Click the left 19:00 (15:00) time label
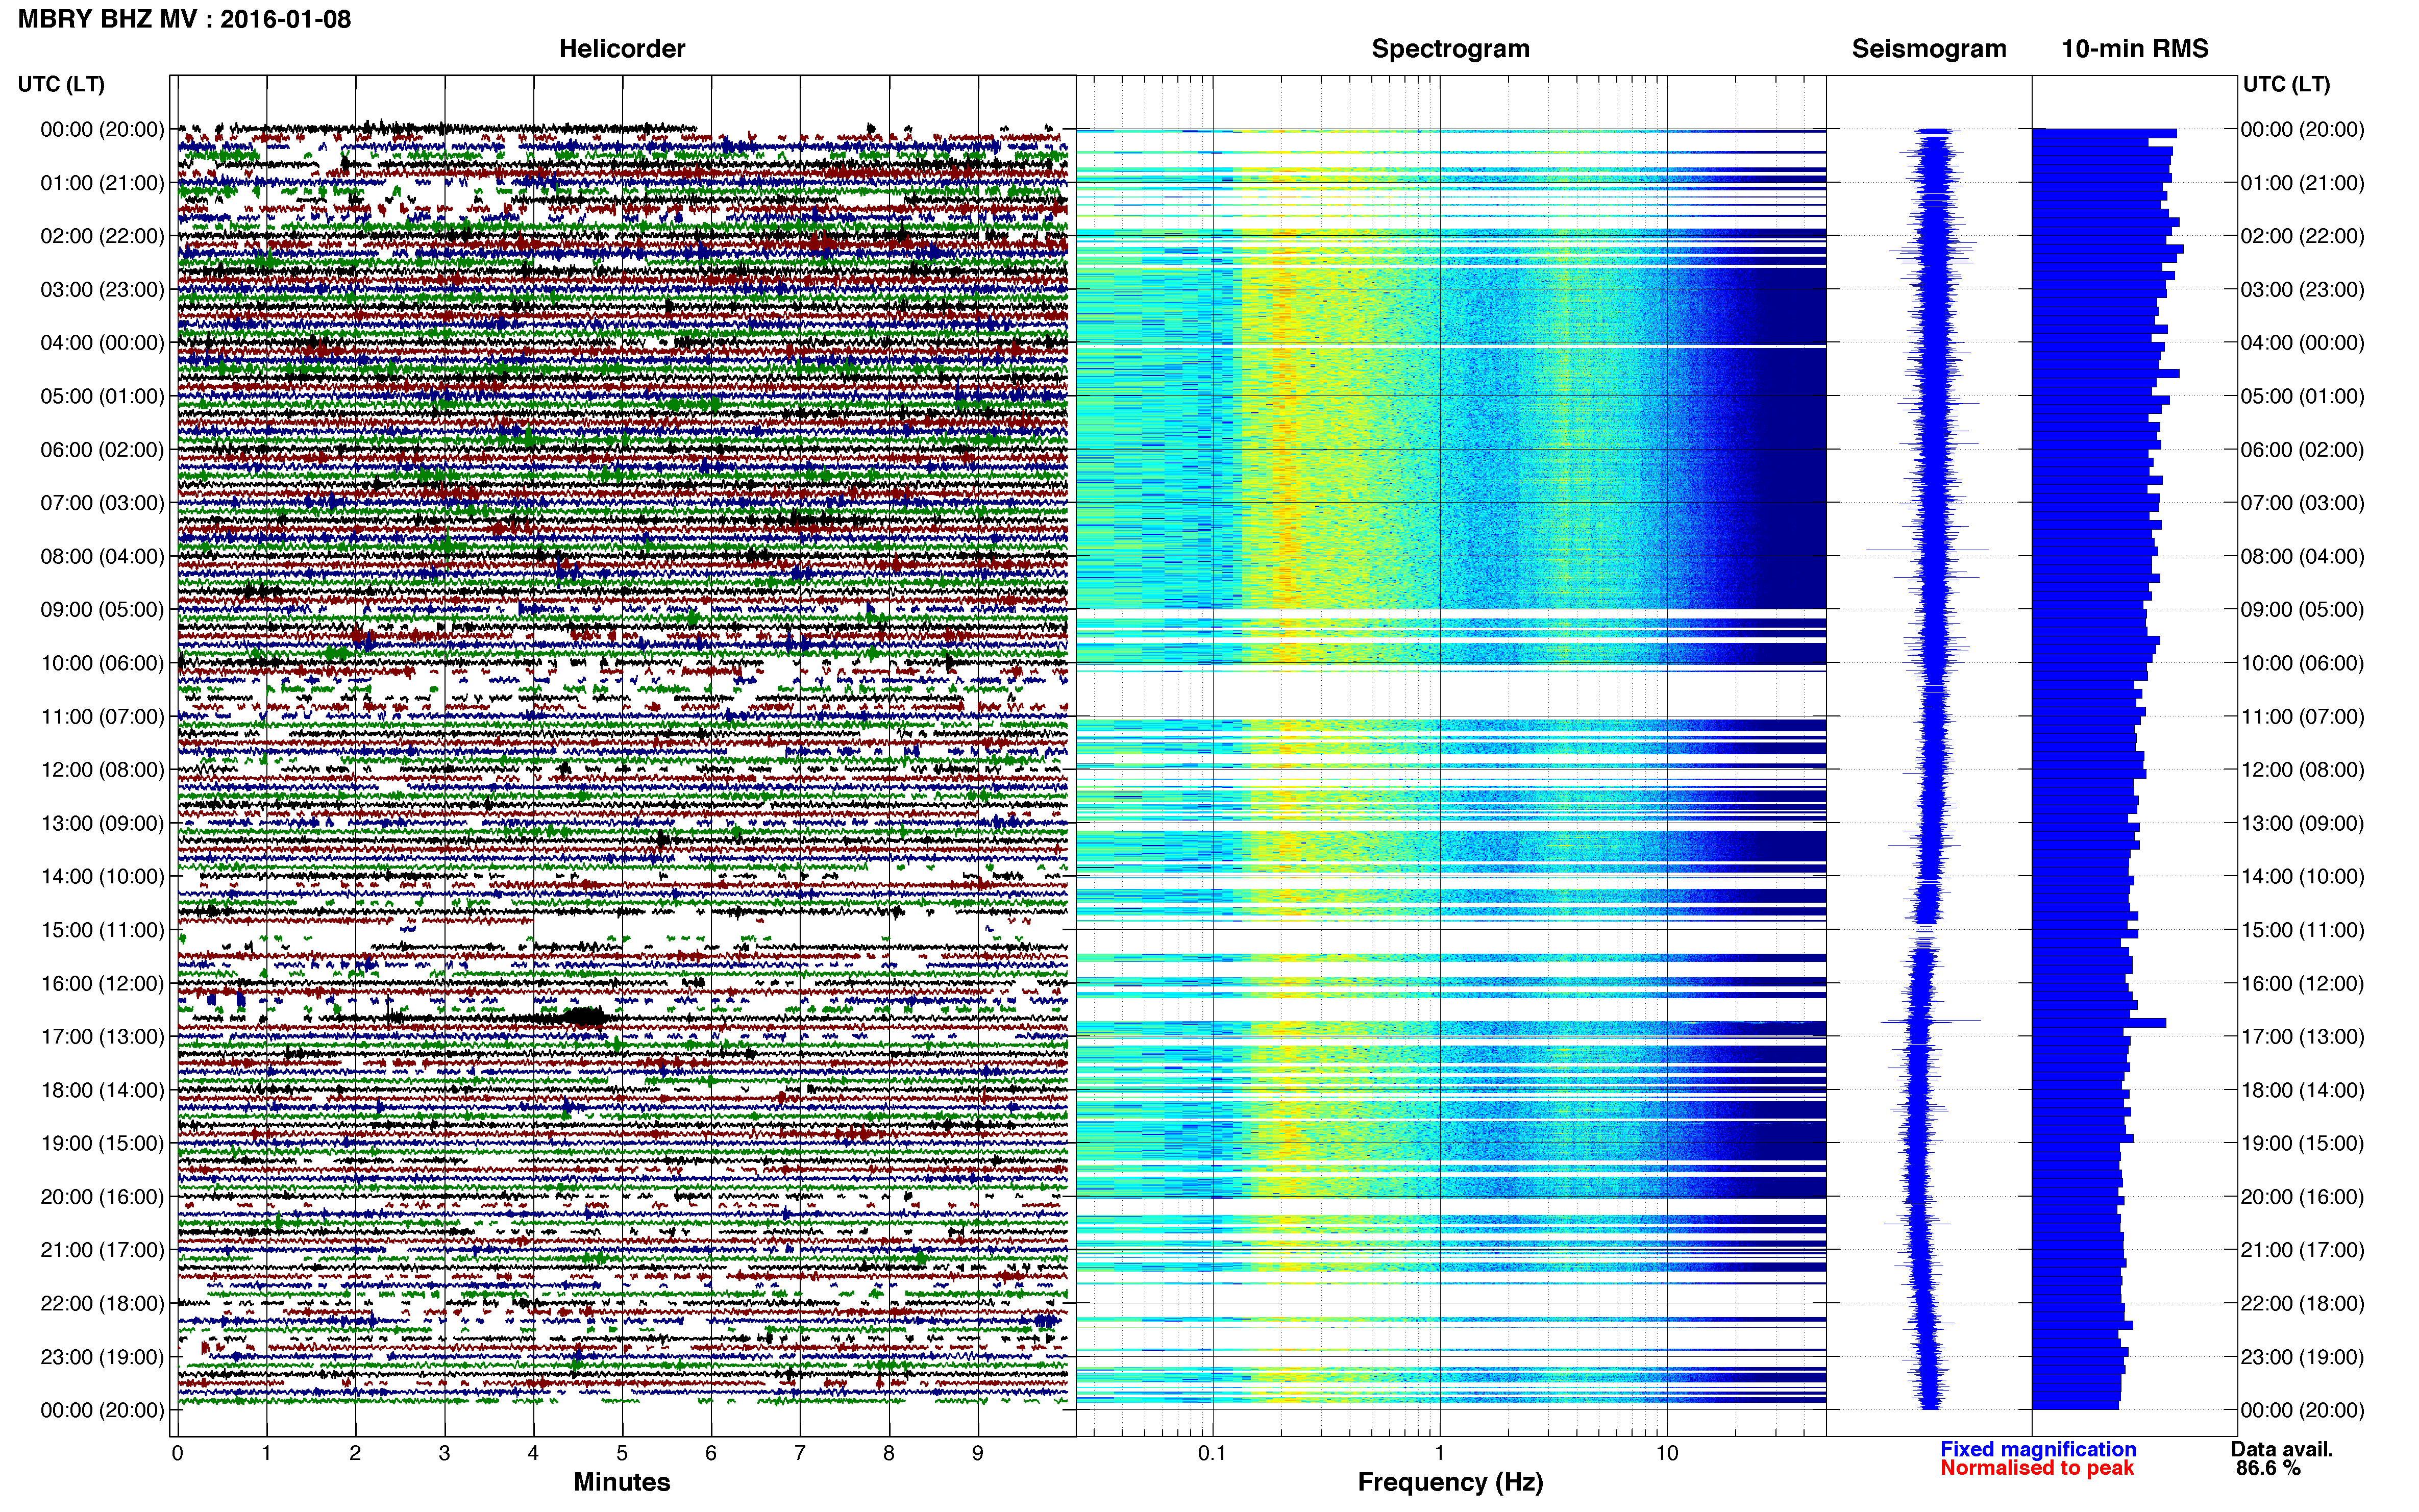Screen dimensions: 2419x1512 102,1143
